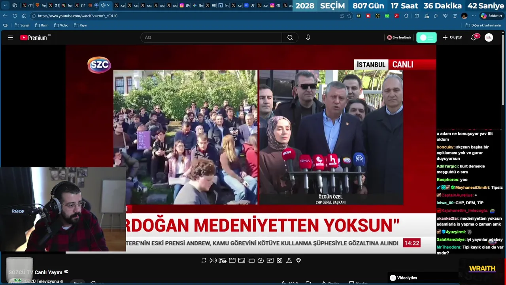Image resolution: width=506 pixels, height=285 pixels.
Task: Click the Oluştur create button
Action: 452,38
